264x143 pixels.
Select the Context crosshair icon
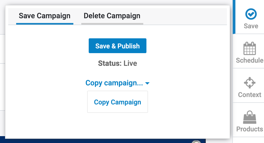click(249, 83)
